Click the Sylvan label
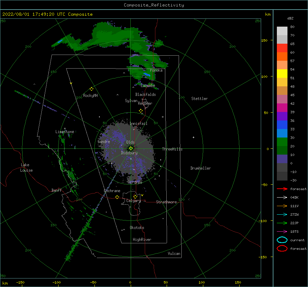Image resolution: width=308 pixels, height=287 pixels. (131, 101)
